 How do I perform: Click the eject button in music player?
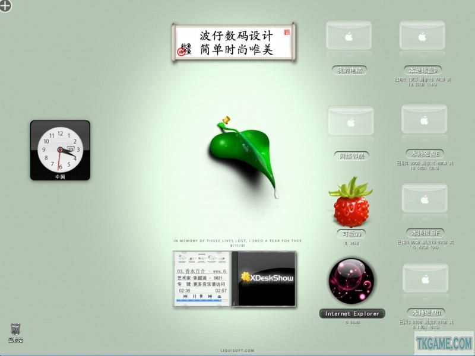point(219,296)
